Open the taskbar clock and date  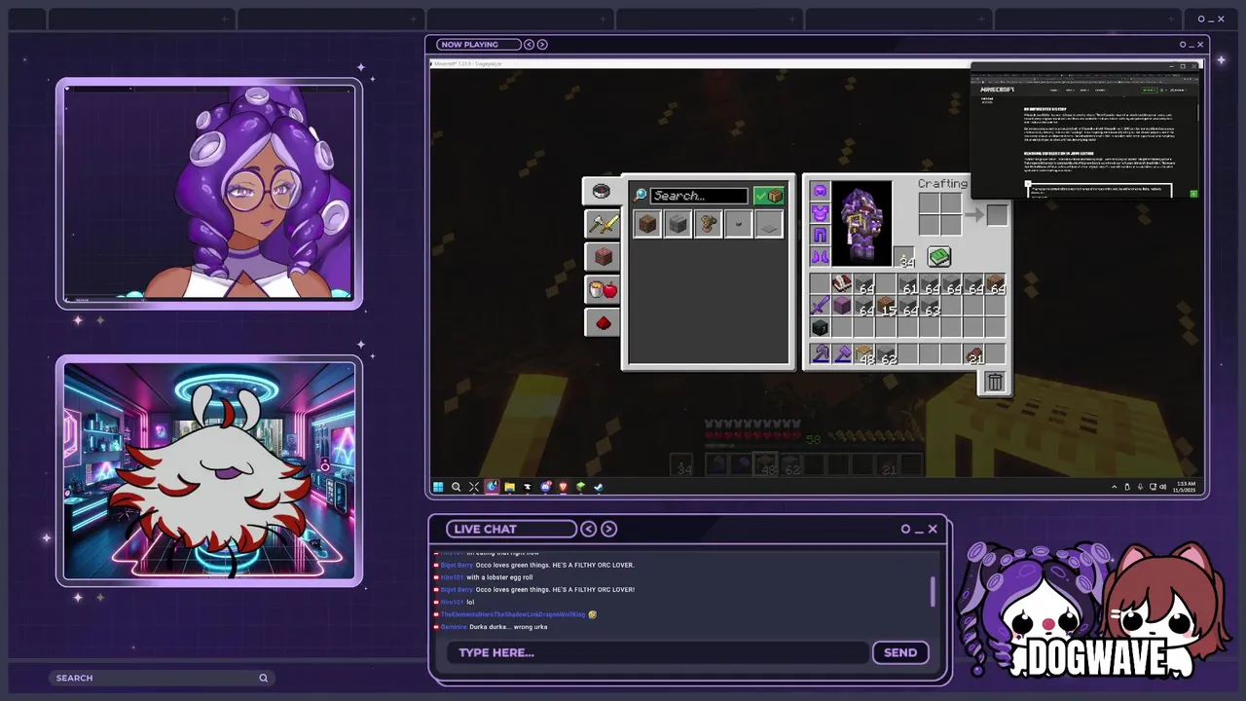pos(1185,487)
